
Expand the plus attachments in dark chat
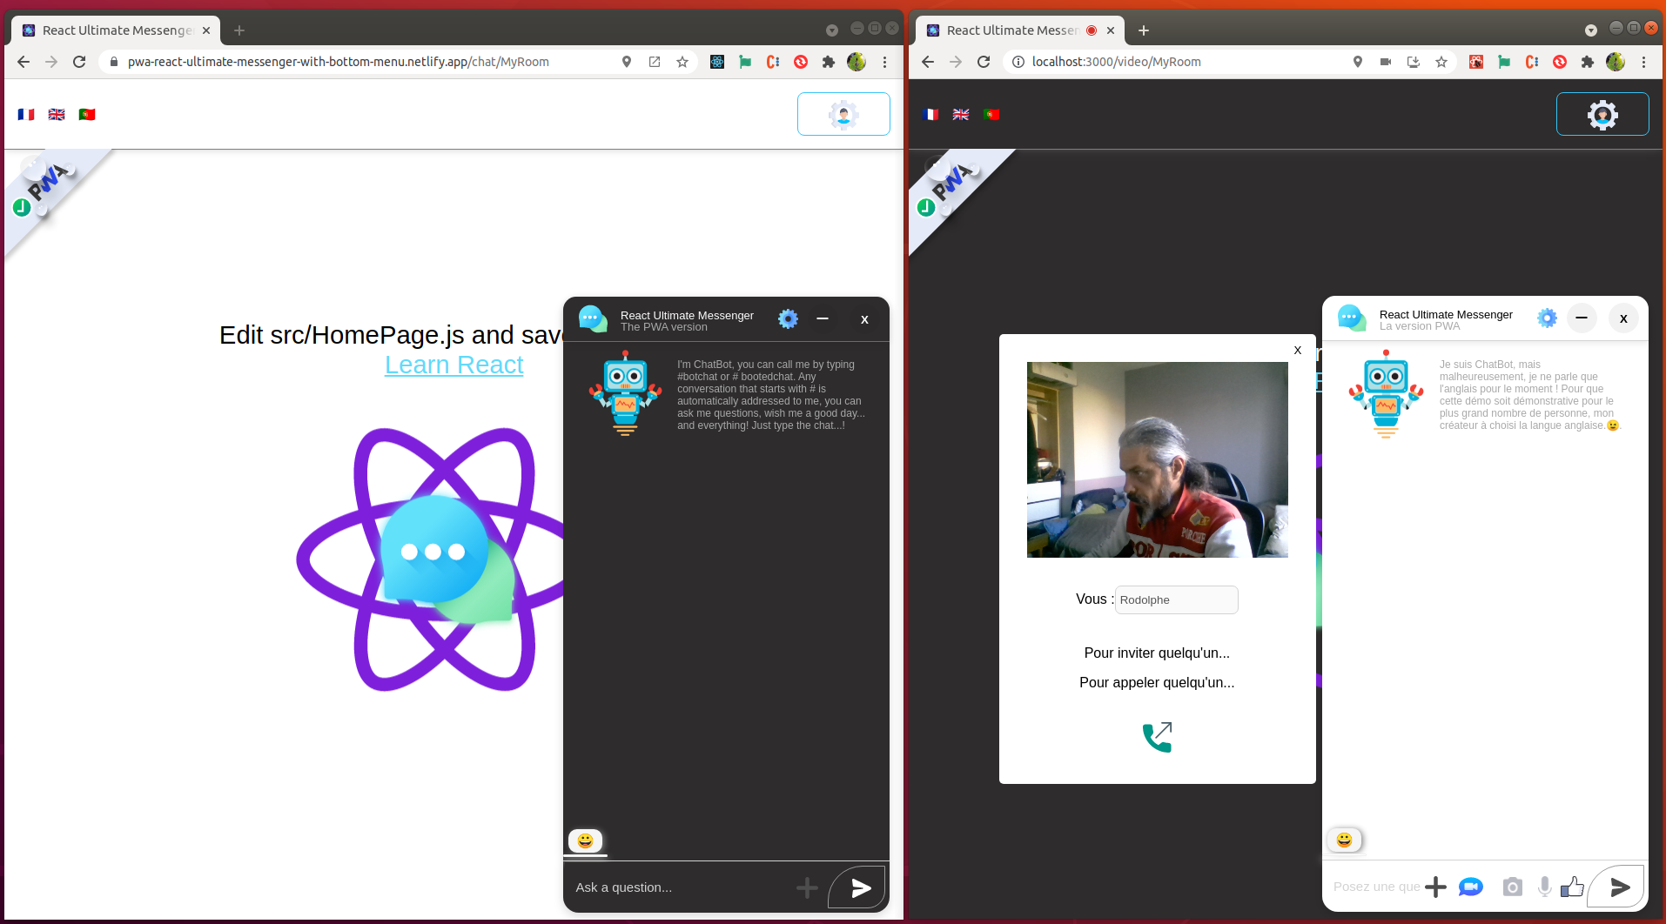(x=807, y=887)
